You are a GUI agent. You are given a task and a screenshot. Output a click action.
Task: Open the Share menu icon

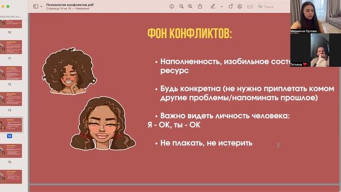tap(200, 6)
